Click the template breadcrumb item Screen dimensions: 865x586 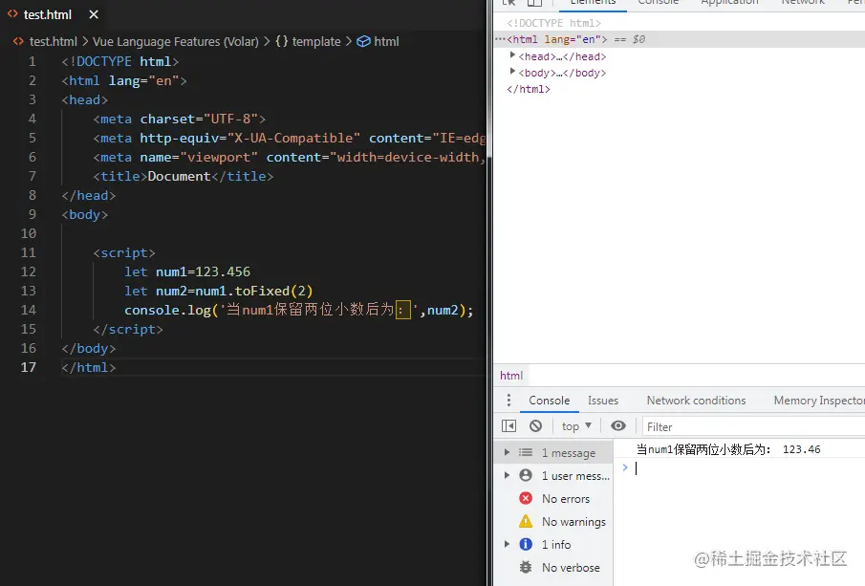[x=316, y=41]
